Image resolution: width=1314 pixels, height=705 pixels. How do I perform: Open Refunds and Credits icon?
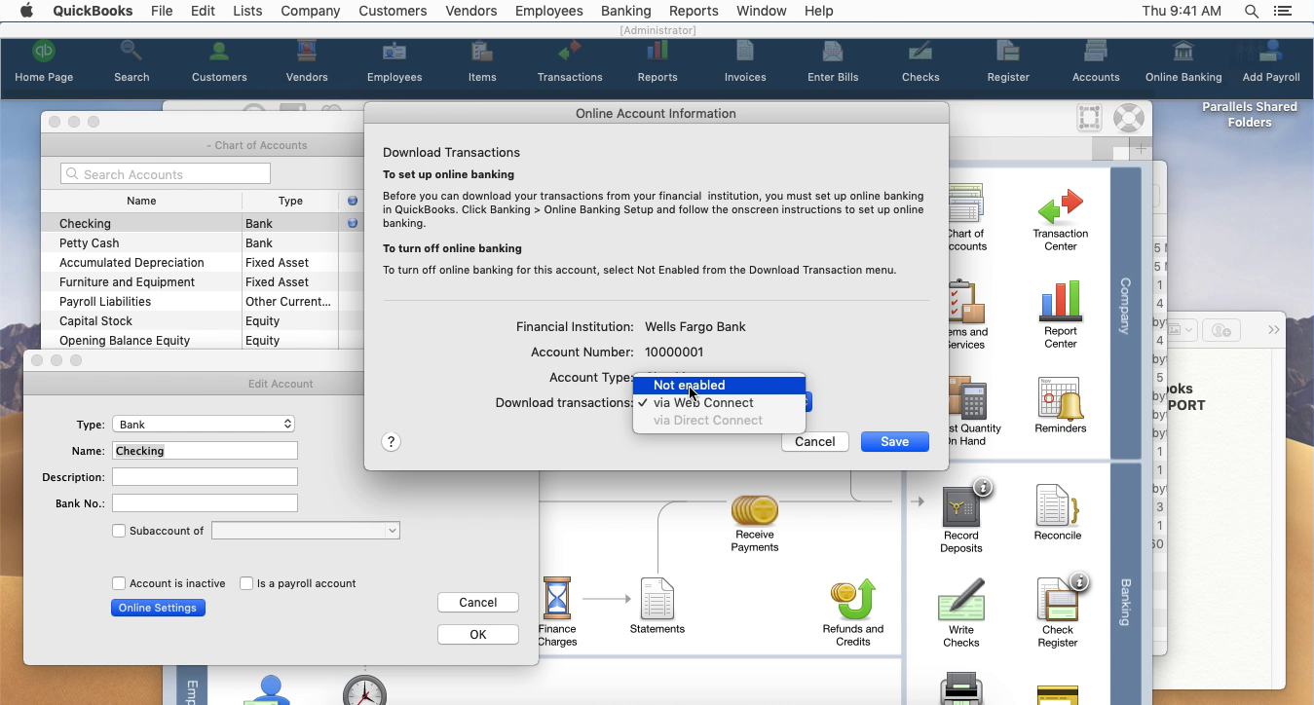(853, 613)
